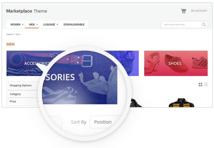Open the Luggage menu item
214x148 pixels.
[x=49, y=24]
